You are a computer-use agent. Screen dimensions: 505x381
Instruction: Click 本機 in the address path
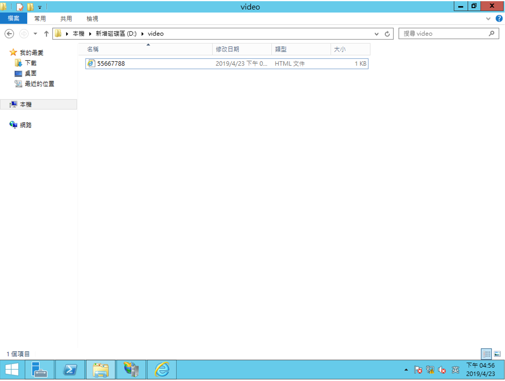(x=78, y=34)
